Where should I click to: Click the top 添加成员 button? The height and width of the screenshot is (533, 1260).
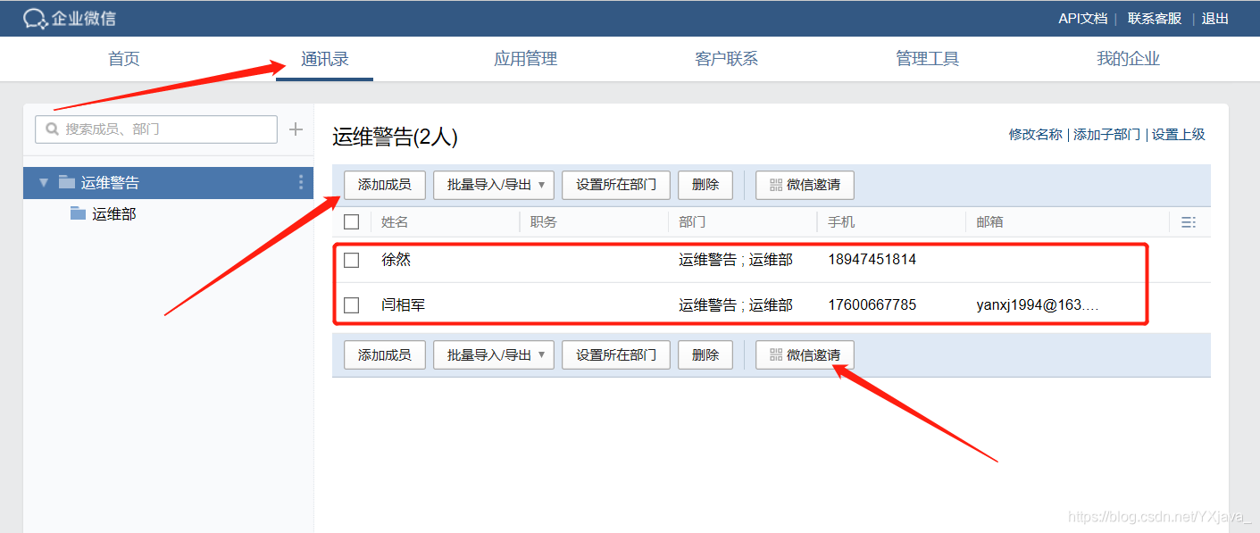coord(385,185)
